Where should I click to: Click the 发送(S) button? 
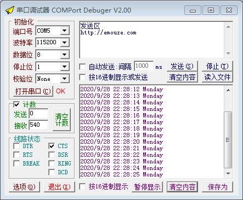pyautogui.click(x=182, y=66)
